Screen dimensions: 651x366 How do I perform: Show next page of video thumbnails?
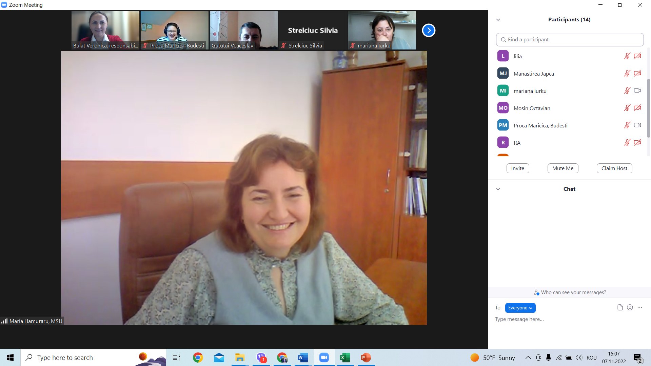coord(429,30)
